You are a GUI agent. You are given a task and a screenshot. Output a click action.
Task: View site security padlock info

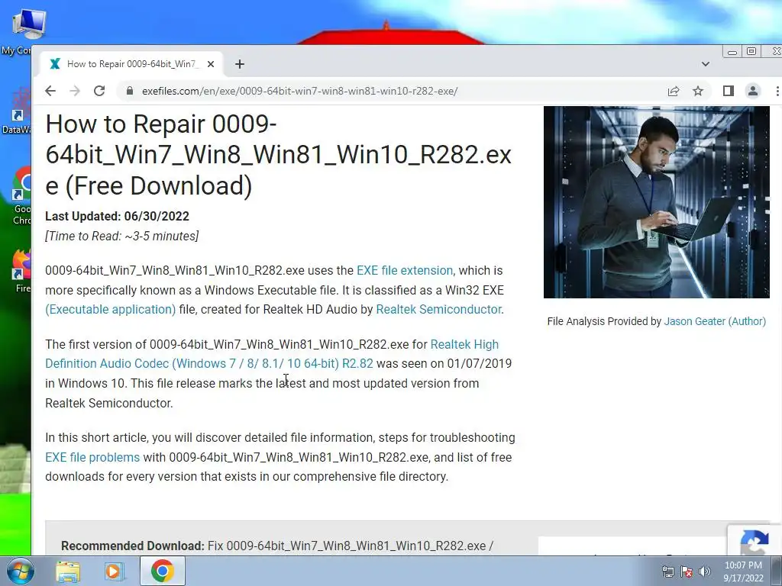click(x=130, y=92)
